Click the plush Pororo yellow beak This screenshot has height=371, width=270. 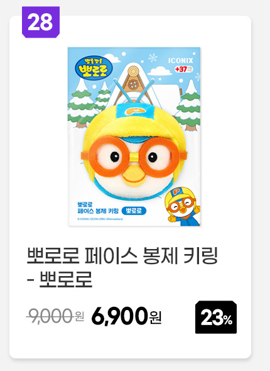pyautogui.click(x=134, y=177)
